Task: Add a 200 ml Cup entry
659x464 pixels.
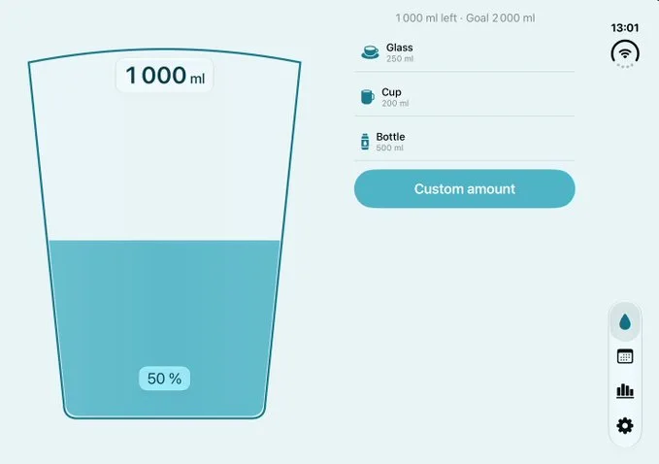Action: 465,97
